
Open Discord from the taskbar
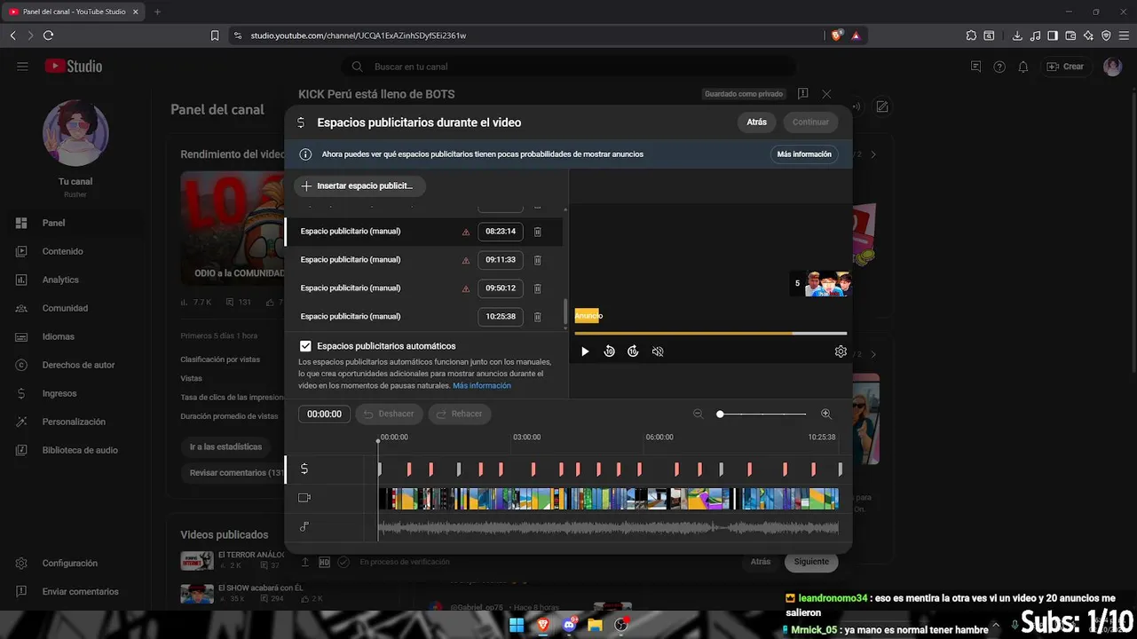(x=568, y=625)
